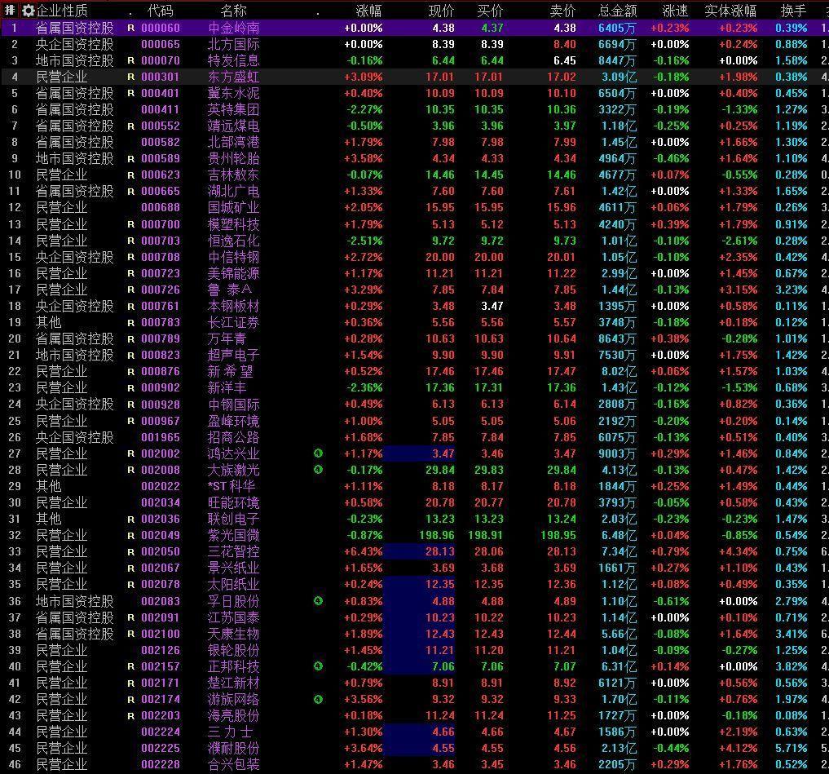Click the 涨速 value -0.61% for 孚日股份
The height and width of the screenshot is (774, 829).
[x=670, y=602]
